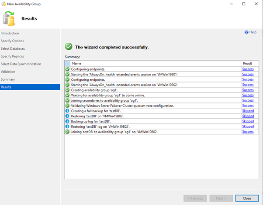Image resolution: width=263 pixels, height=205 pixels.
Task: Click the New Availability Group title bar icon
Action: click(x=3, y=3)
